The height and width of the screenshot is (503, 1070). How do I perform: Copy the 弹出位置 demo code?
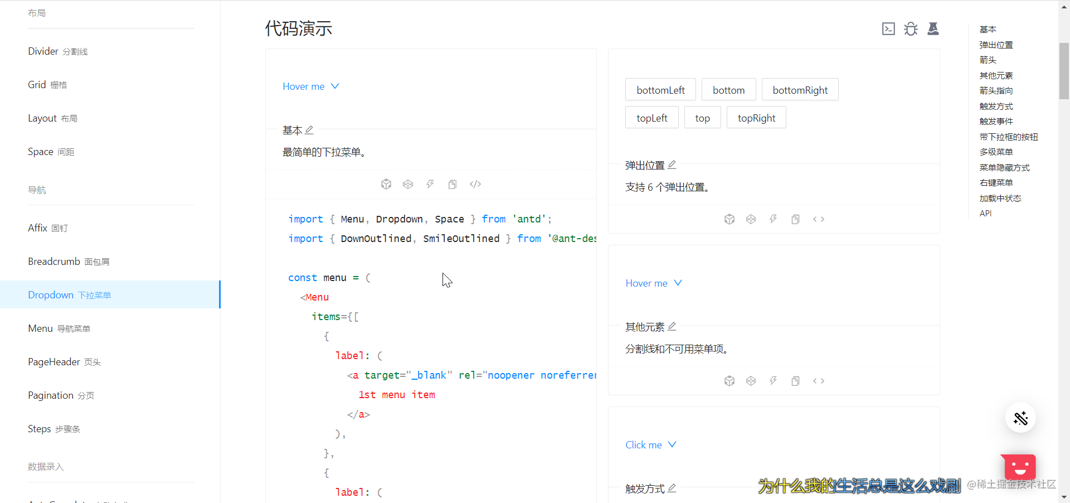[x=796, y=219]
